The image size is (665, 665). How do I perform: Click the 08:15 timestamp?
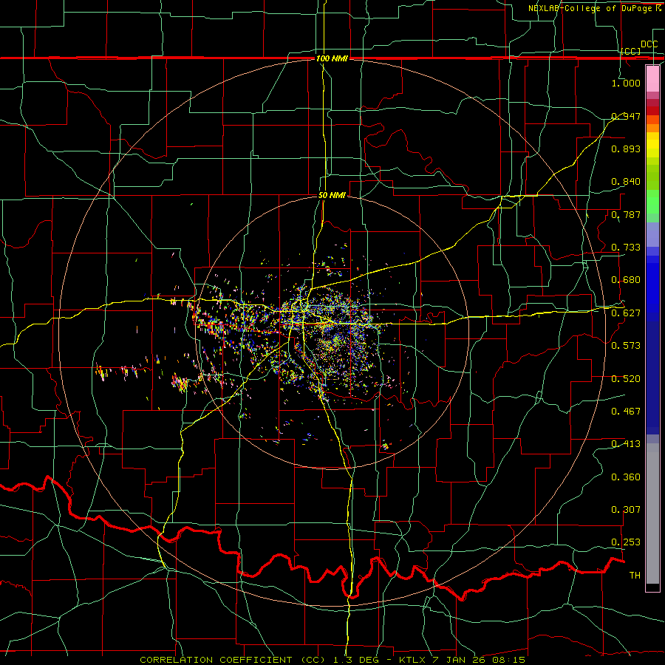[x=508, y=660]
